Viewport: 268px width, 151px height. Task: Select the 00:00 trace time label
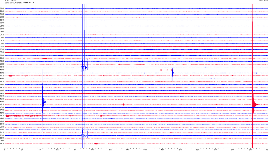tap(2, 8)
